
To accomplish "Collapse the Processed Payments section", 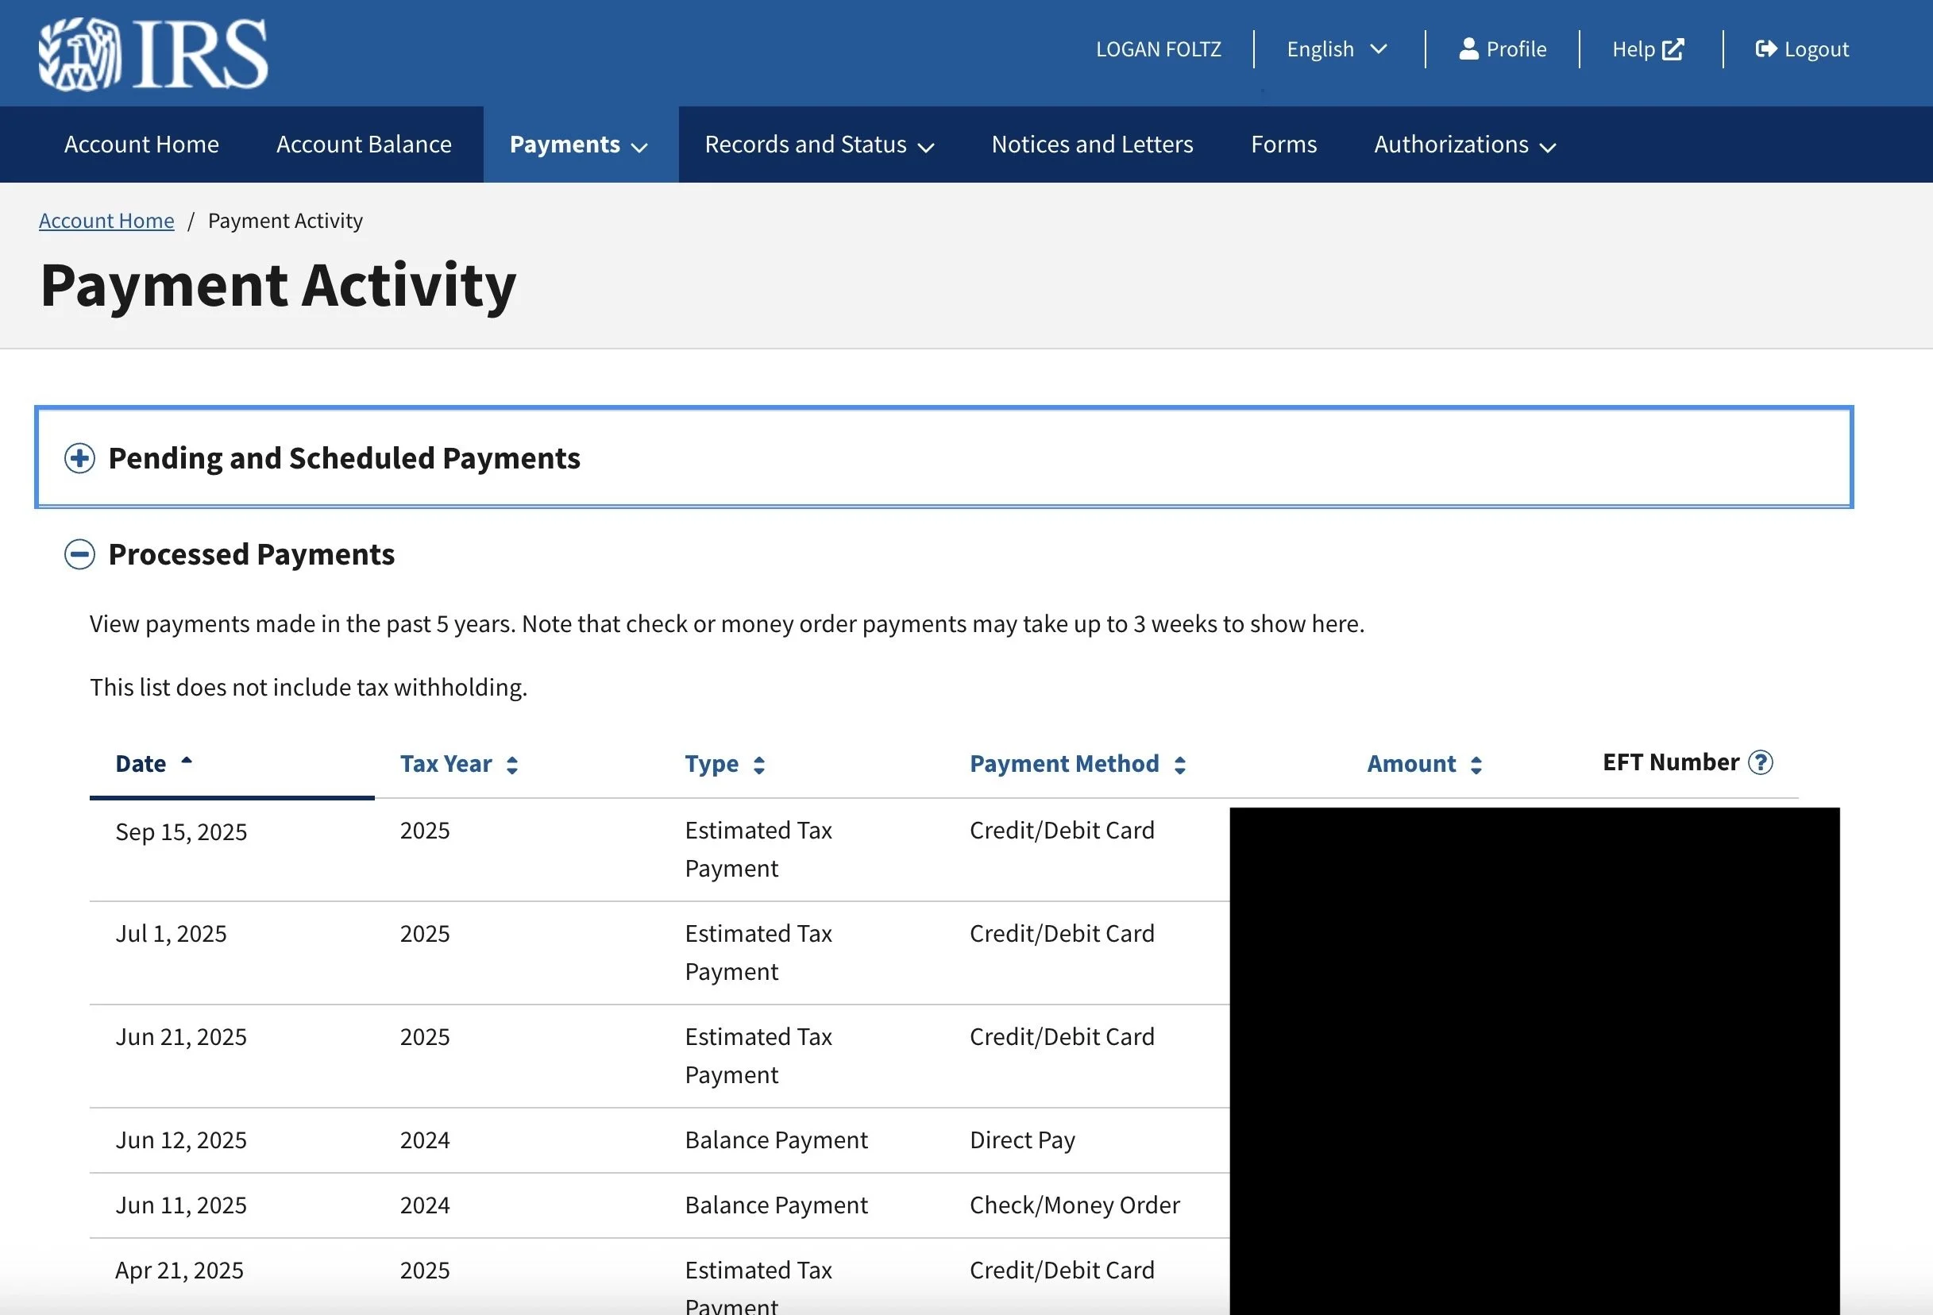I will [x=80, y=554].
